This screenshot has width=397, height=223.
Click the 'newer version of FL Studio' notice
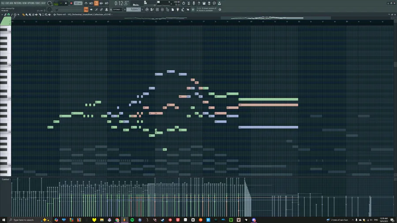tap(206, 9)
